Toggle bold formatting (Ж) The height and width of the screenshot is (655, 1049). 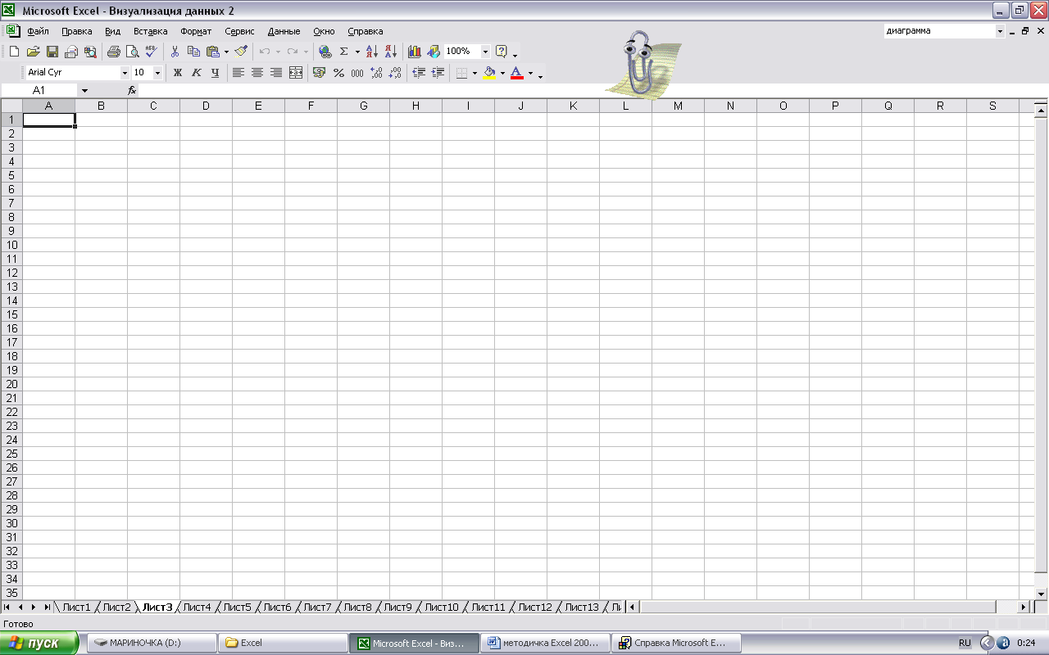tap(177, 73)
